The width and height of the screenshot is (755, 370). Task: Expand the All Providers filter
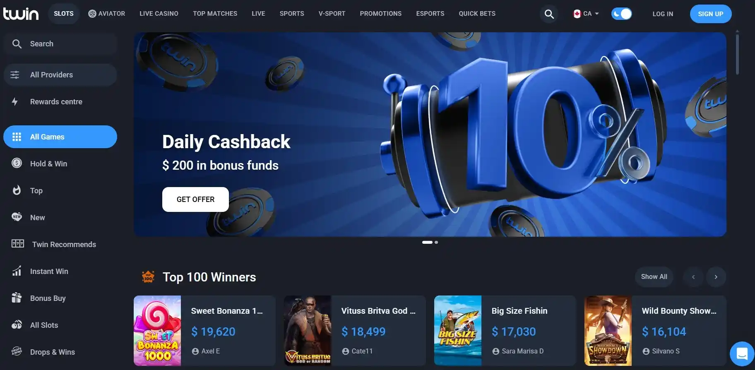[x=60, y=74]
